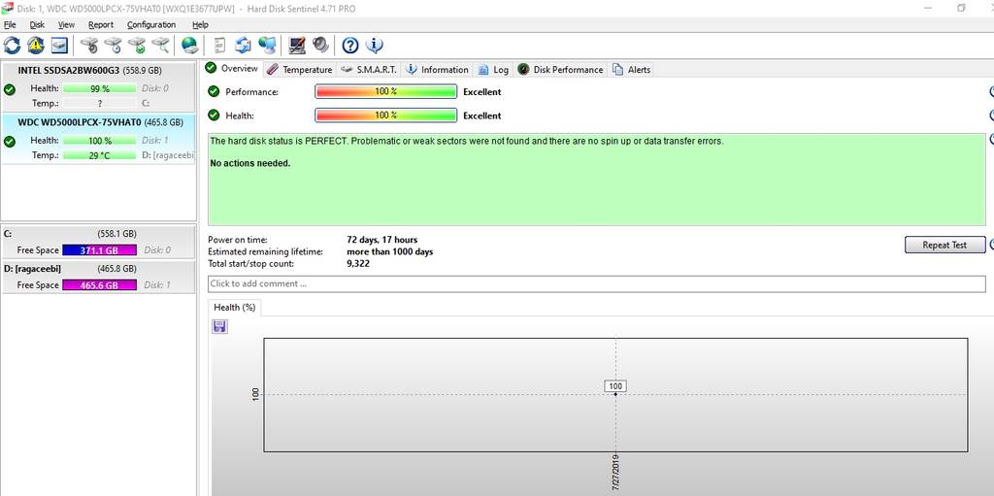The image size is (994, 496).
Task: Click the speaker sound toolbar icon
Action: (x=320, y=45)
